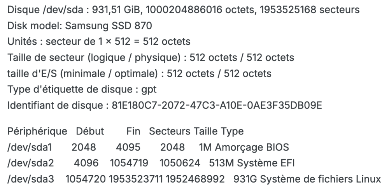Click the "taille d'E/S" line

tap(138, 73)
